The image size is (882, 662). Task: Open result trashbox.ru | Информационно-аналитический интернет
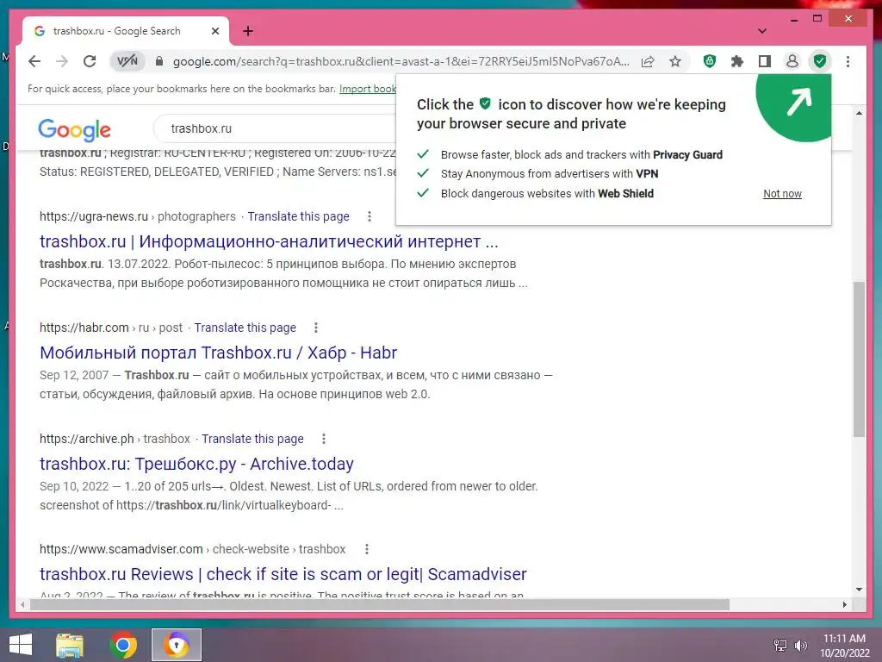click(x=269, y=241)
